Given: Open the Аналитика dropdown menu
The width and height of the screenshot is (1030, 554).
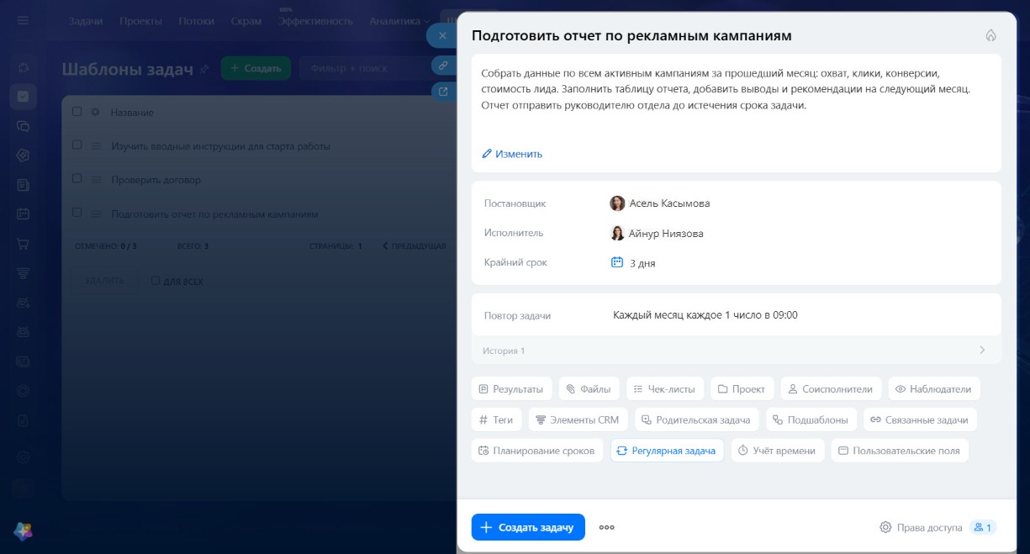Looking at the screenshot, I should coord(399,21).
